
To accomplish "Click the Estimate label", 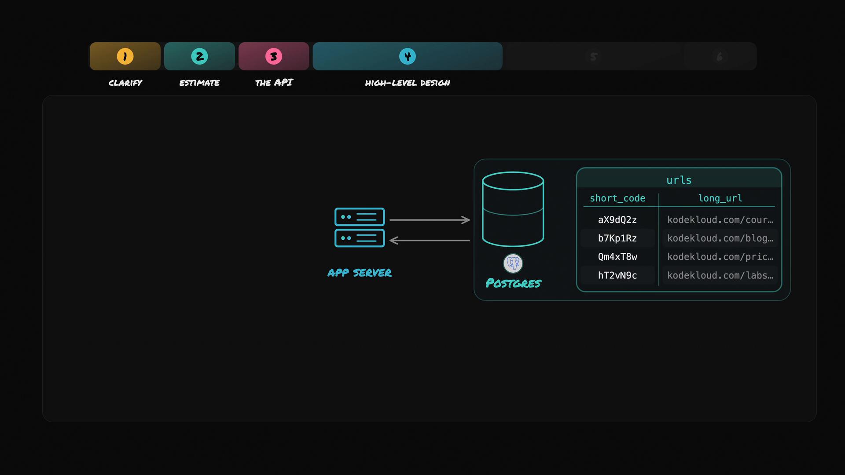I will coord(199,83).
